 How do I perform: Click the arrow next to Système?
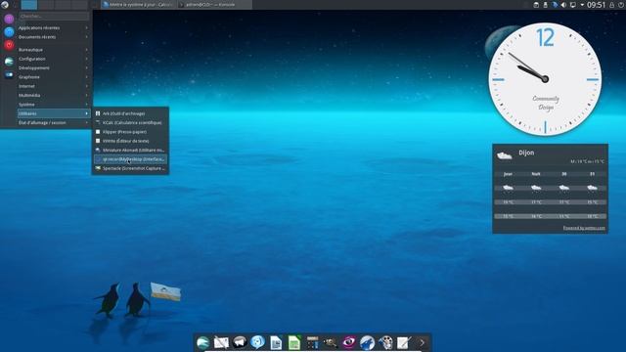click(87, 105)
